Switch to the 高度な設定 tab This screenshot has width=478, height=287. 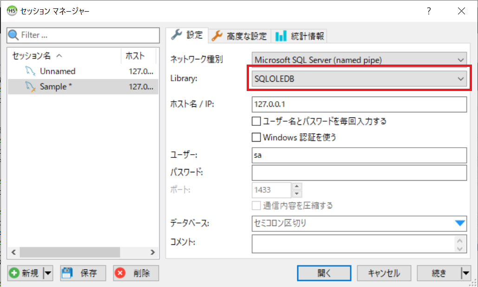pyautogui.click(x=240, y=36)
